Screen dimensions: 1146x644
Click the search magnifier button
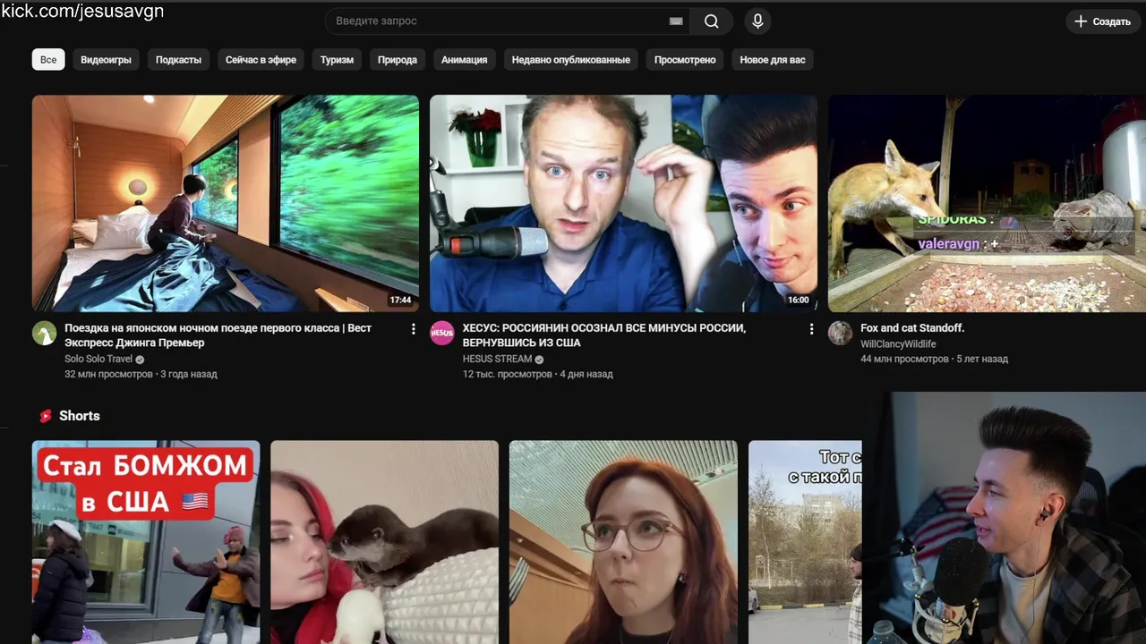[711, 21]
